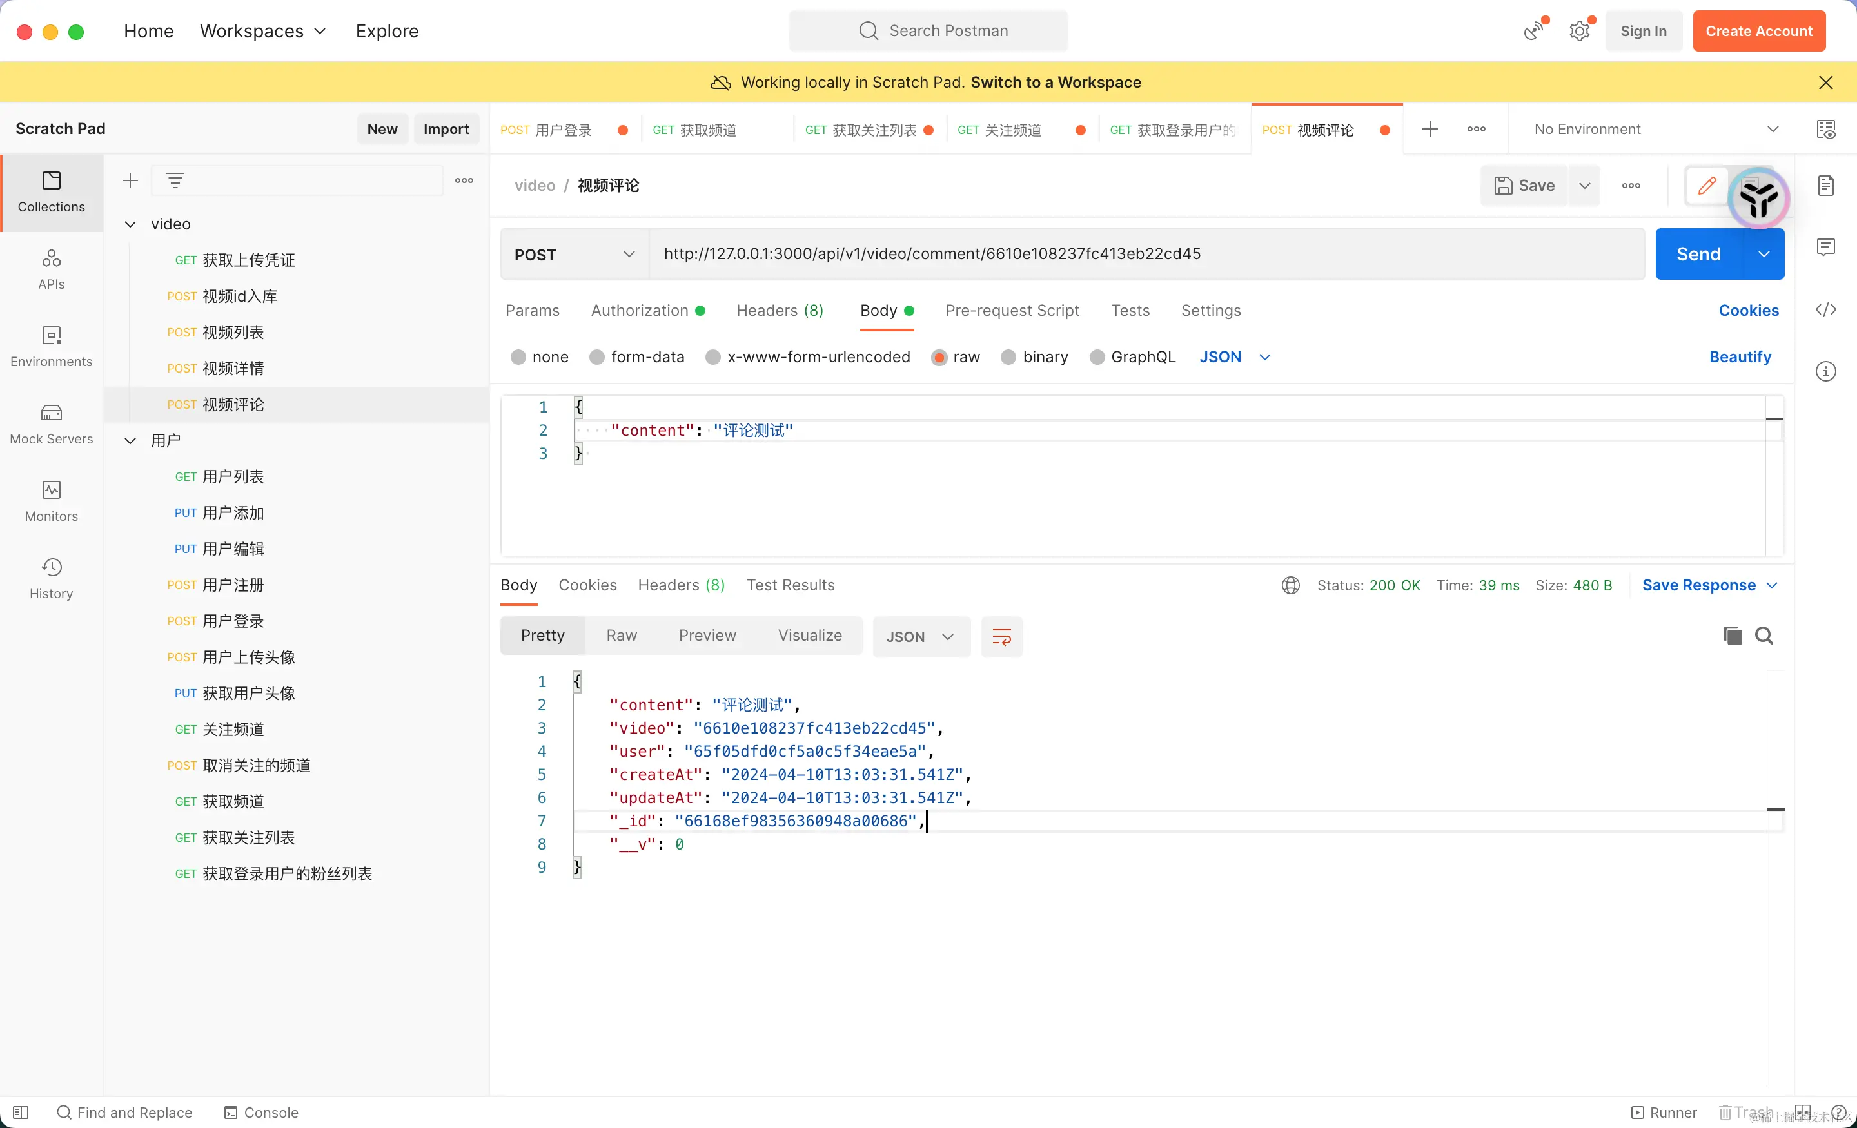Collapse the video collection folder

pos(130,224)
